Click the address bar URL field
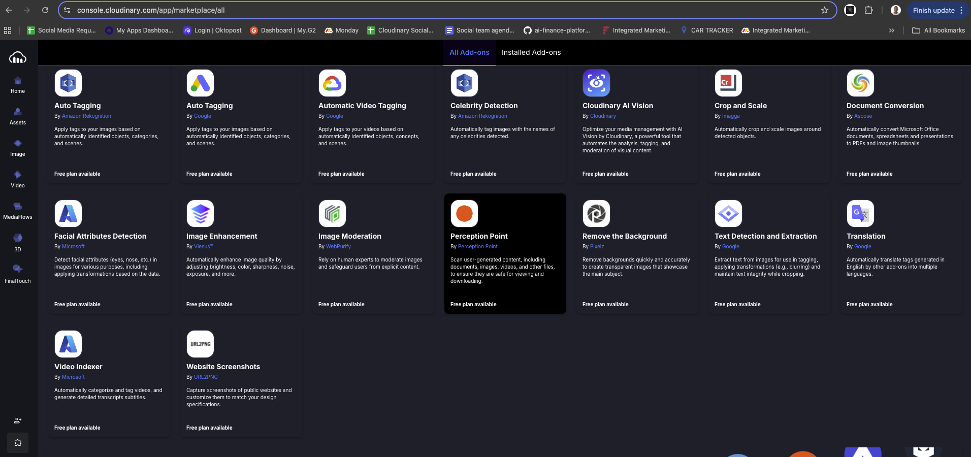The width and height of the screenshot is (971, 457). pyautogui.click(x=447, y=10)
